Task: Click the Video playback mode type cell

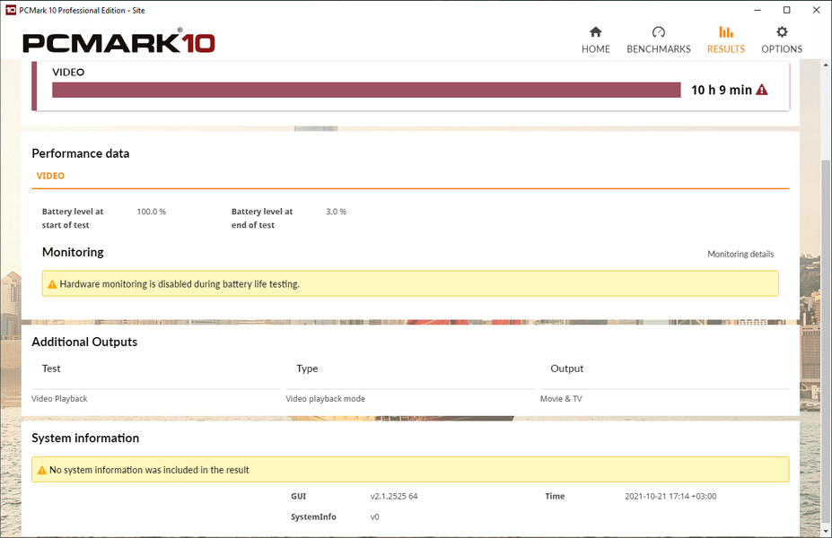Action: (325, 399)
